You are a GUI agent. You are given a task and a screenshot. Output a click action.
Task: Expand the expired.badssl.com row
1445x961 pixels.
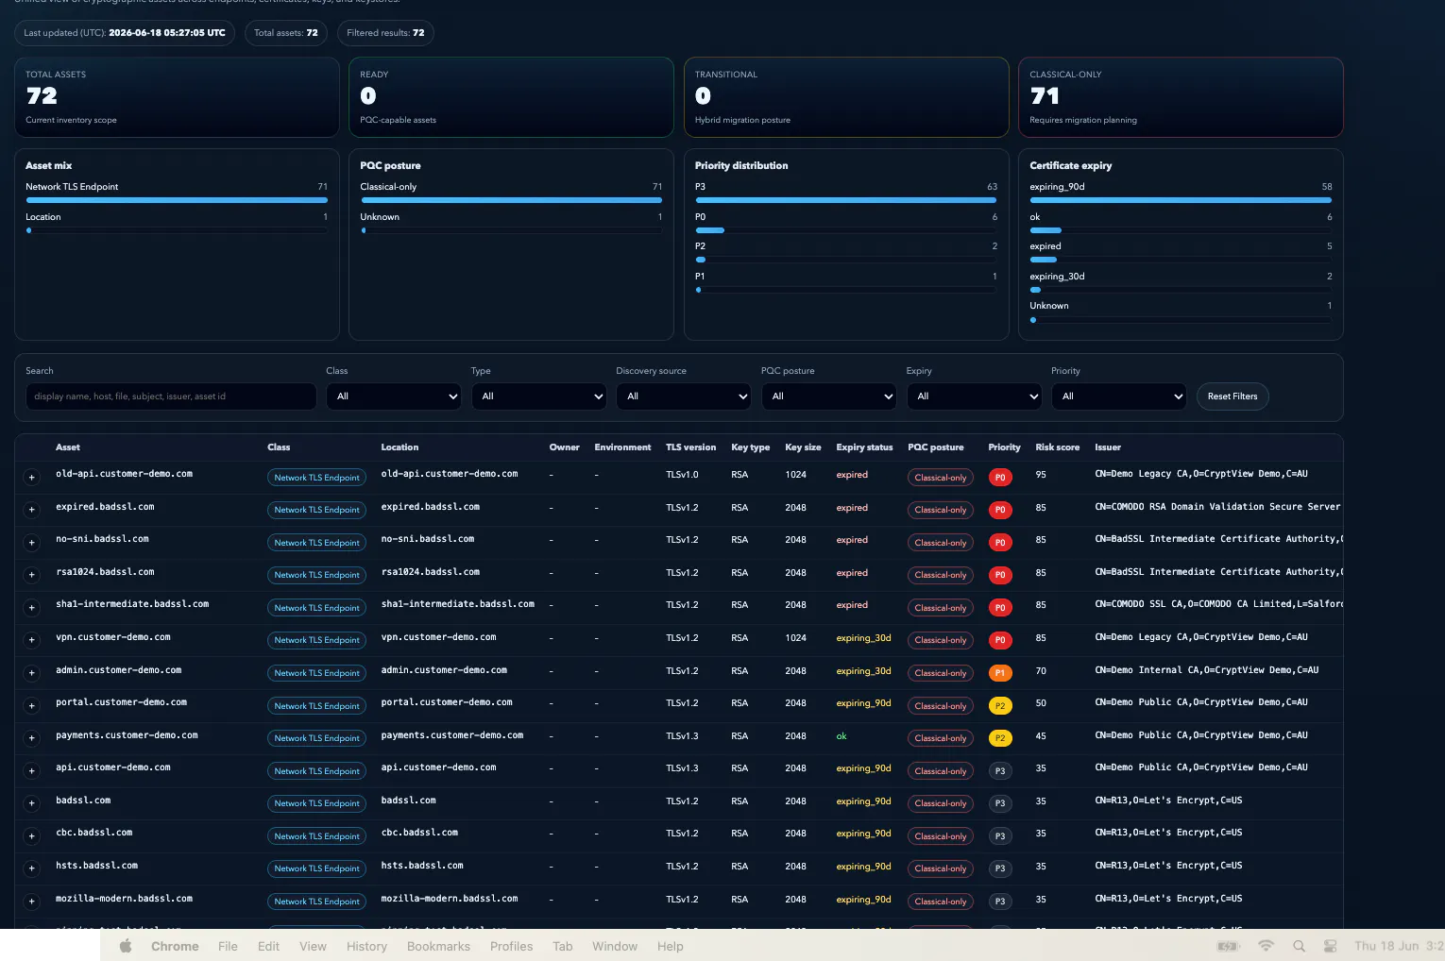point(31,510)
